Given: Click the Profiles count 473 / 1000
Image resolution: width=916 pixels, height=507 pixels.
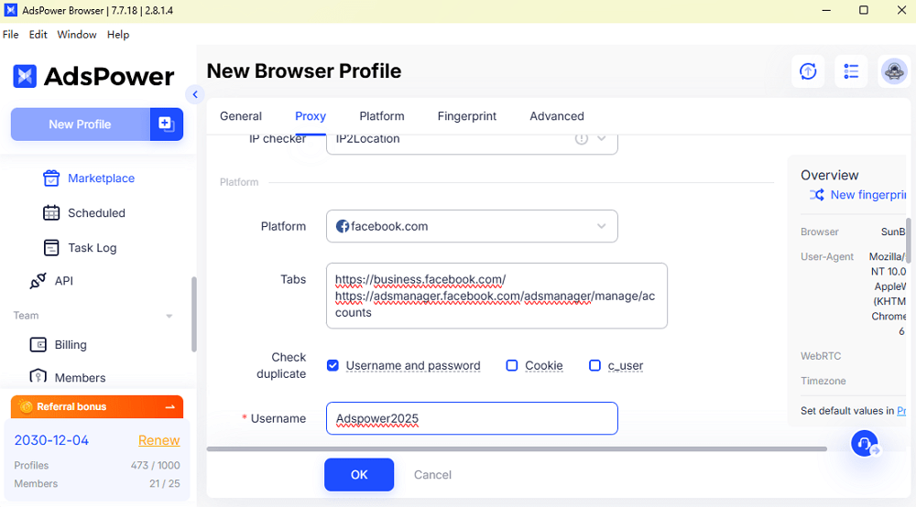Looking at the screenshot, I should click(x=156, y=466).
